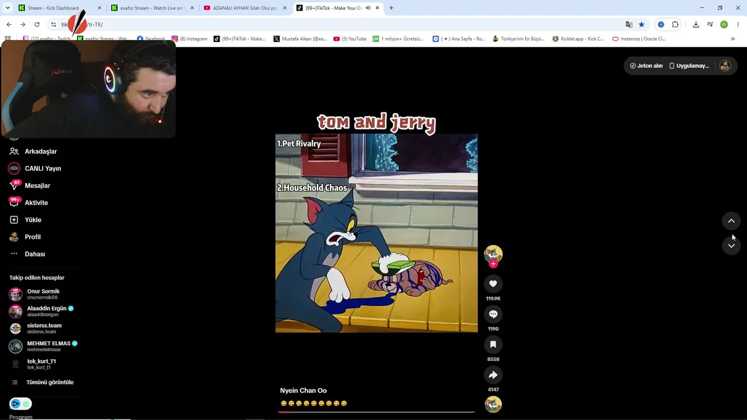Follow the creator with the red plus badge

(493, 264)
